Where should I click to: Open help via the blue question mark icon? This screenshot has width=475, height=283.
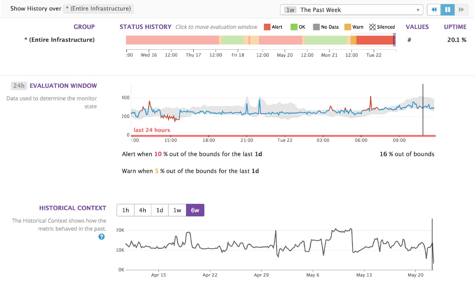102,237
